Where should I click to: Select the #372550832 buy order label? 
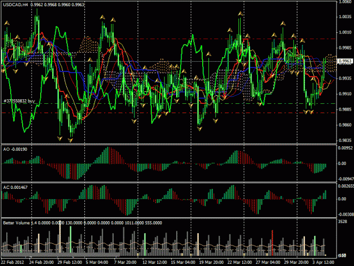point(19,101)
